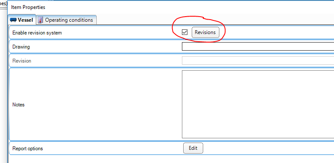
Task: Click the thermometer icon on Operating conditions tab
Action: (x=40, y=20)
